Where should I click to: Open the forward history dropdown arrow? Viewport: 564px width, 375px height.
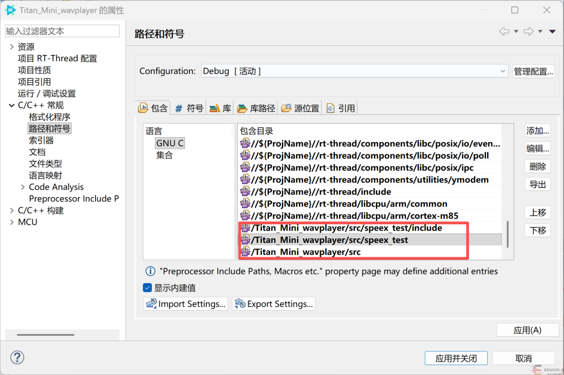coord(540,32)
